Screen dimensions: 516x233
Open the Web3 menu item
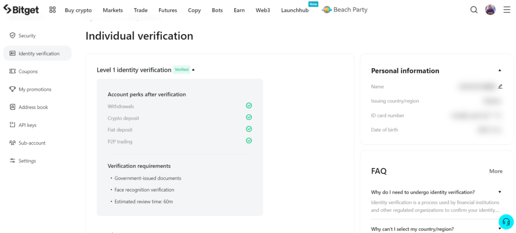pyautogui.click(x=263, y=10)
